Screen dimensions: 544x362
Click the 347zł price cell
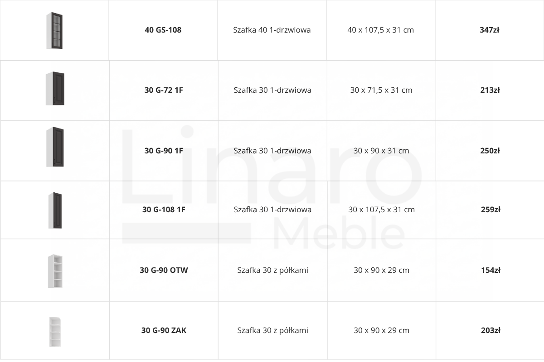point(490,30)
